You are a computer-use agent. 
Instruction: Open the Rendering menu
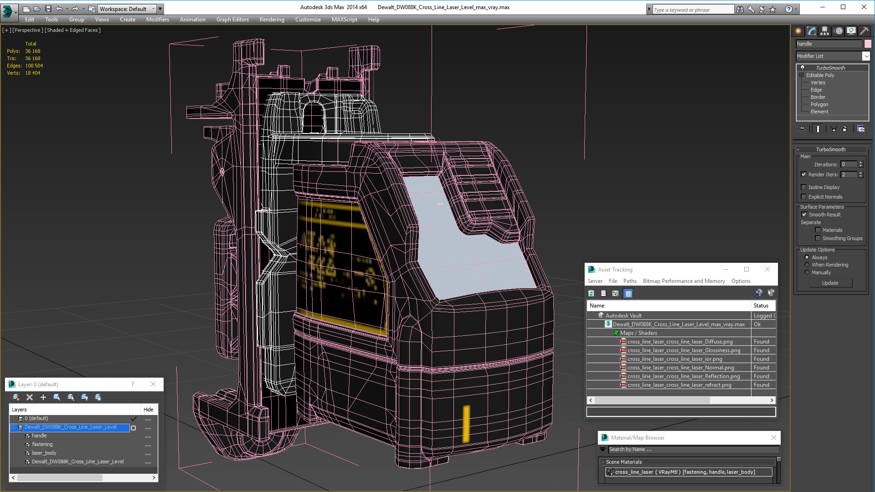pyautogui.click(x=272, y=20)
